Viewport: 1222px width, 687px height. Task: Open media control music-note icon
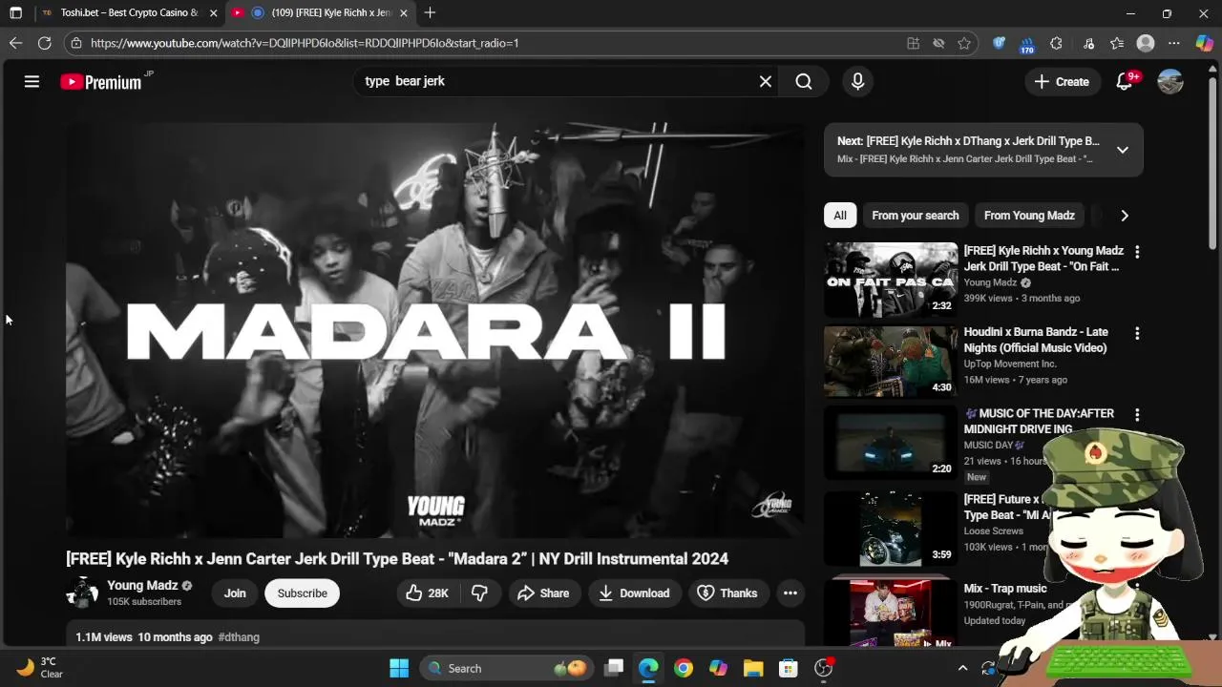(1088, 43)
